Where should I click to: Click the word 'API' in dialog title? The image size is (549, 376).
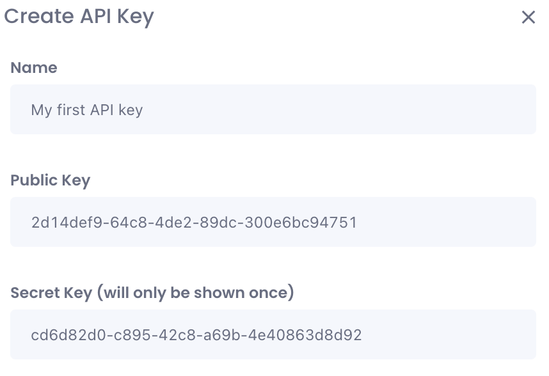[96, 16]
